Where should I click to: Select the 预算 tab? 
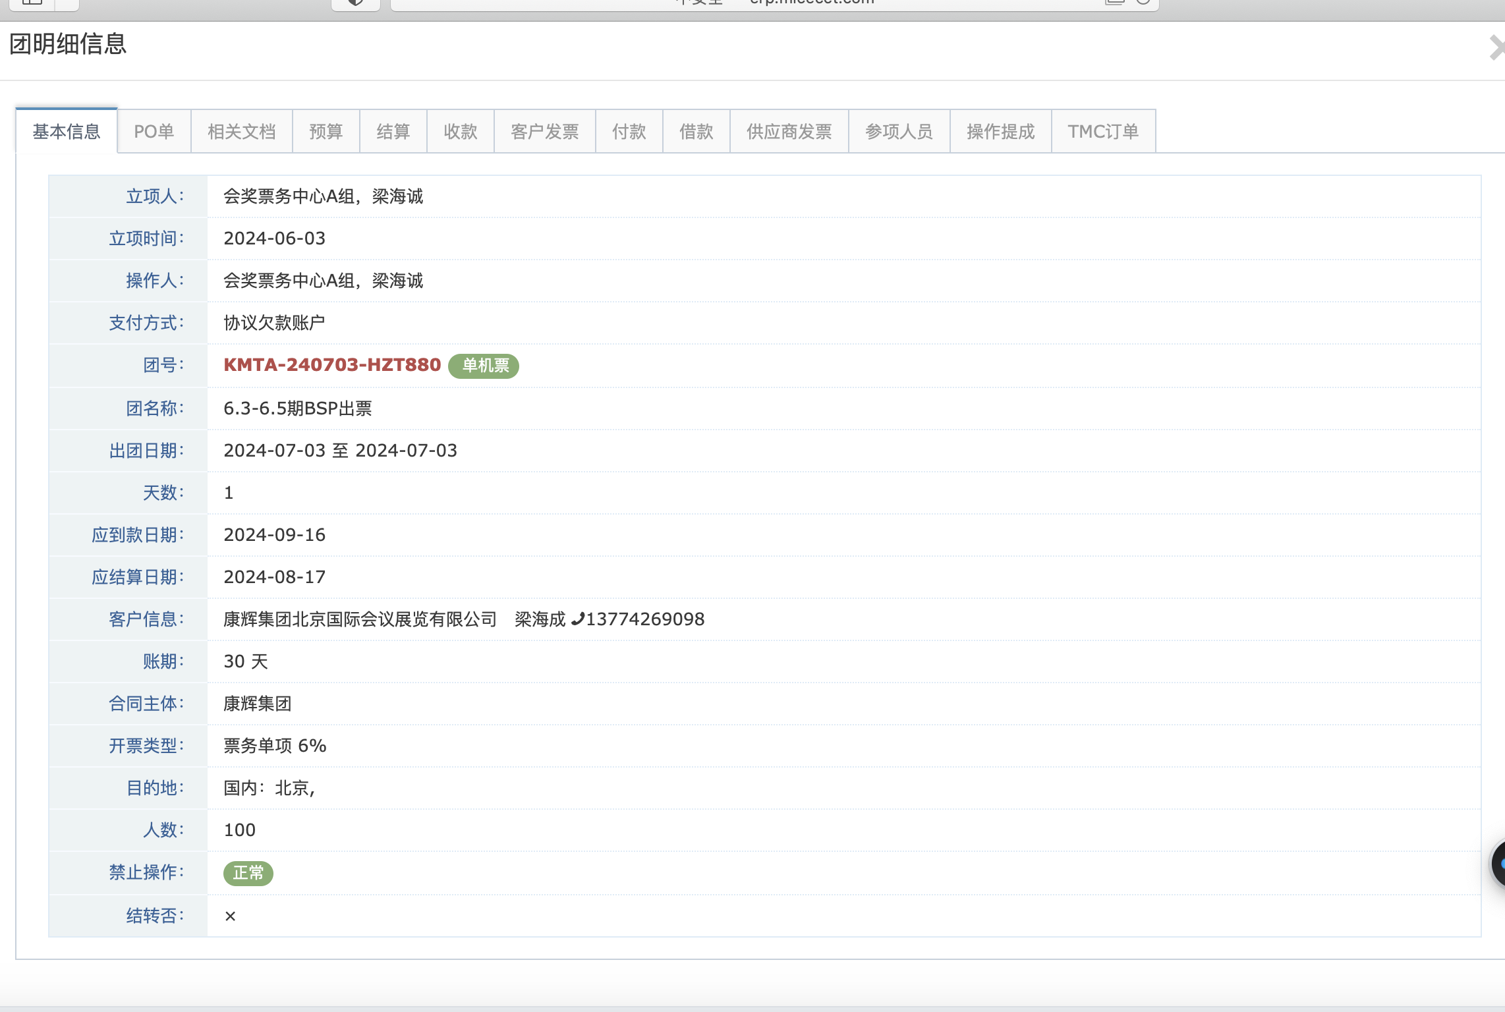point(326,132)
